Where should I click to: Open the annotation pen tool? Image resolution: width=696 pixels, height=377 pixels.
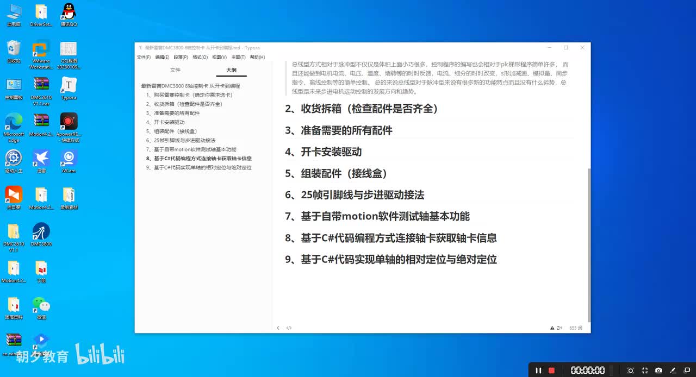pos(673,370)
